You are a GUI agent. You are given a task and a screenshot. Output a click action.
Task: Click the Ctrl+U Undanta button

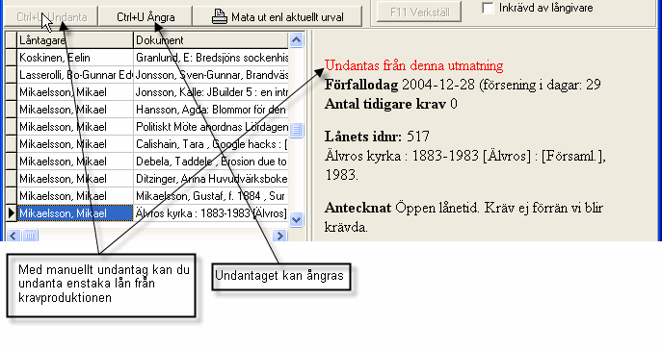click(51, 17)
